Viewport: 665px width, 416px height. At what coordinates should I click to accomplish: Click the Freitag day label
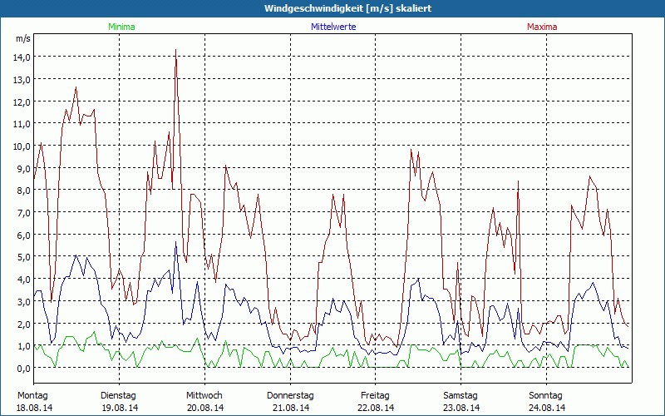click(x=375, y=396)
